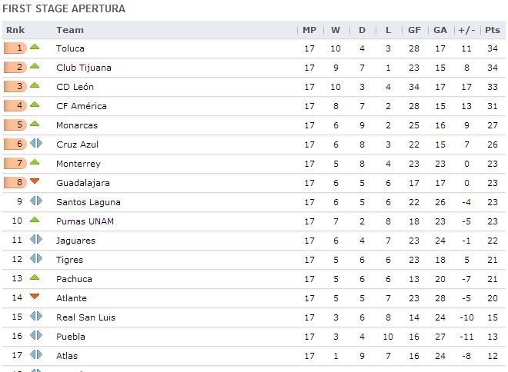Click the First Stage Apertura heading
This screenshot has height=372, width=508.
point(64,8)
